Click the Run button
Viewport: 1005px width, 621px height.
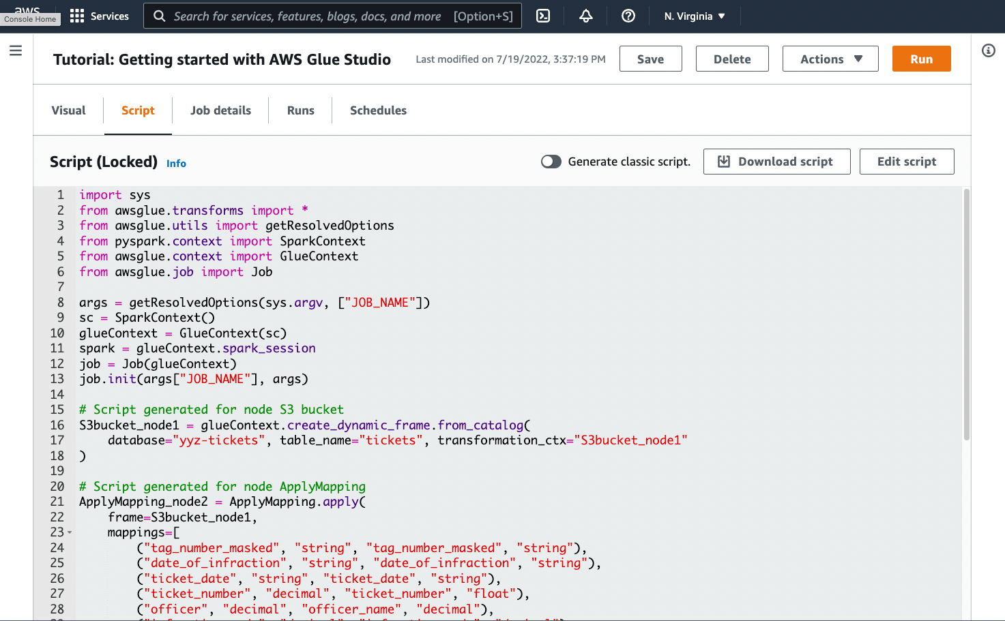[x=921, y=59]
